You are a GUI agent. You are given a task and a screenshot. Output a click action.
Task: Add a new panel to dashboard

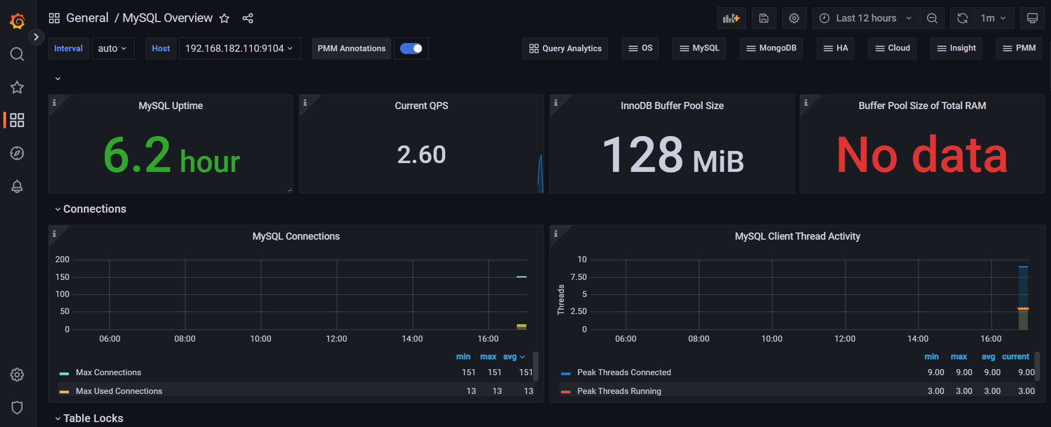731,18
